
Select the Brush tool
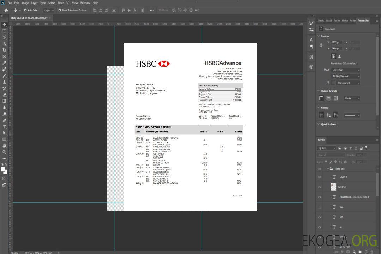[4, 75]
